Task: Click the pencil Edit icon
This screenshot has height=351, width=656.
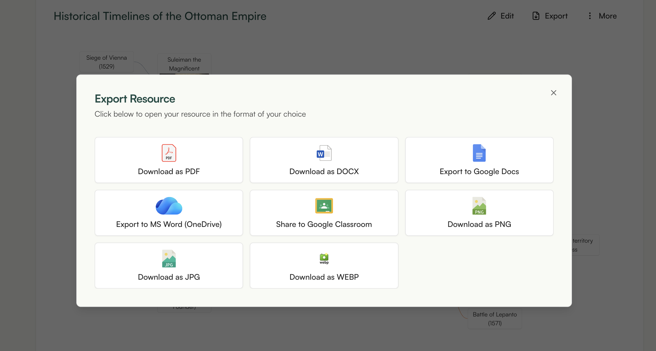Action: pos(491,16)
